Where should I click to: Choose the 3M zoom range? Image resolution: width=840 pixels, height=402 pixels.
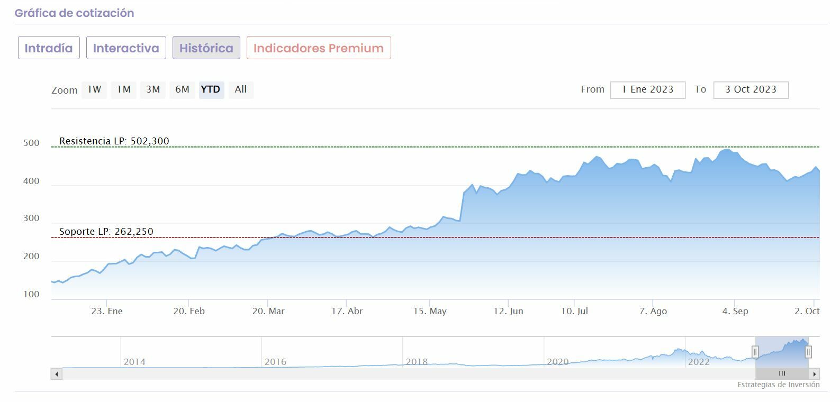(x=153, y=89)
